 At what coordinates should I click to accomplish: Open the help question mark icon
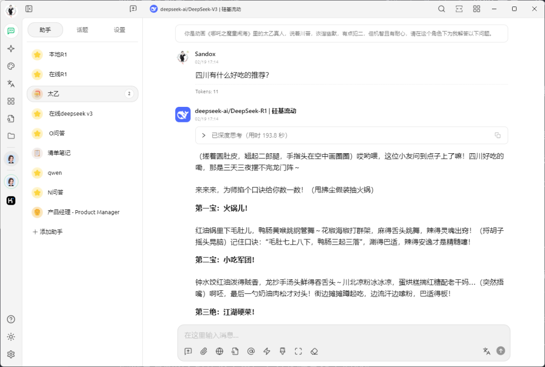[x=11, y=320]
